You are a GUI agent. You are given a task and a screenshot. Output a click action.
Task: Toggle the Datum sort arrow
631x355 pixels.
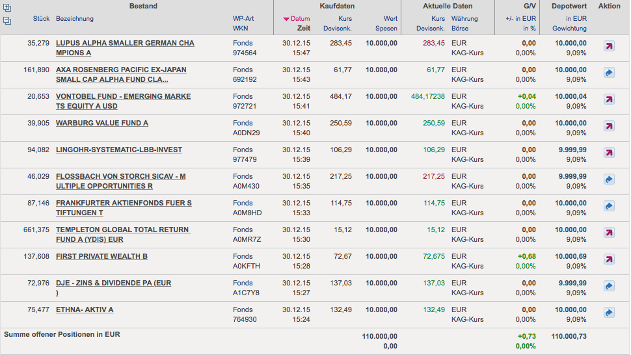click(x=286, y=19)
